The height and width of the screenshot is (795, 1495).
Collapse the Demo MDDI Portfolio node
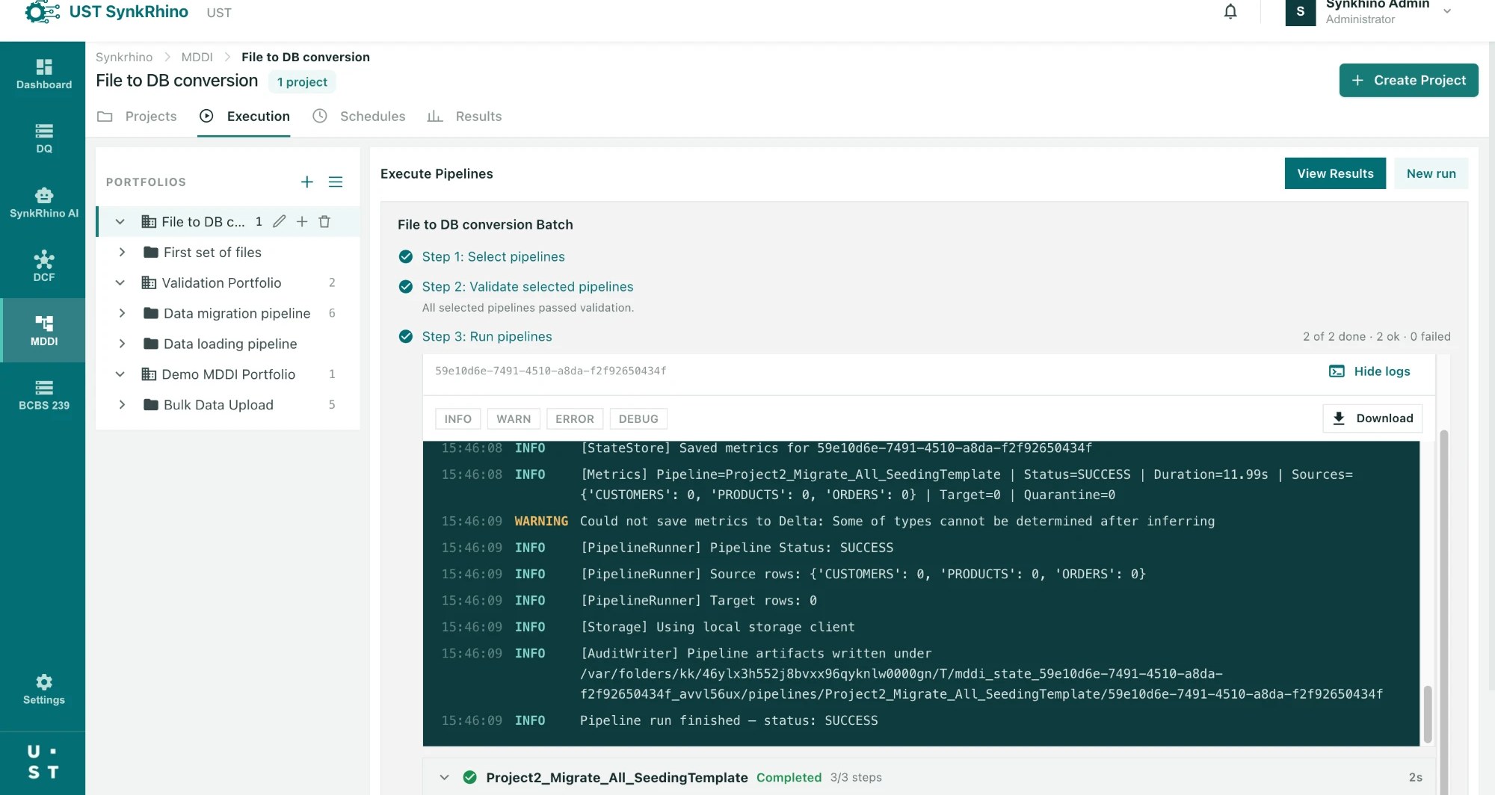pos(120,374)
